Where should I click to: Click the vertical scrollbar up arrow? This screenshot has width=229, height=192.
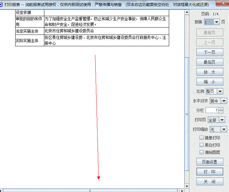pos(187,12)
